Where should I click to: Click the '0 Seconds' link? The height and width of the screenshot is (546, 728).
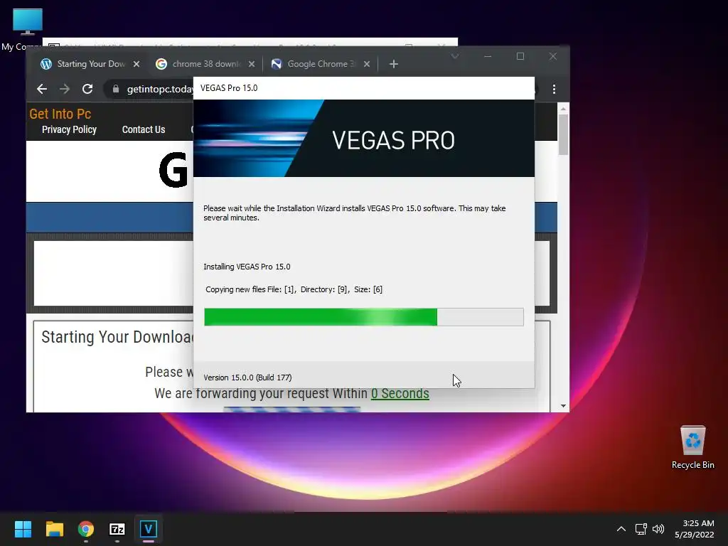tap(400, 393)
